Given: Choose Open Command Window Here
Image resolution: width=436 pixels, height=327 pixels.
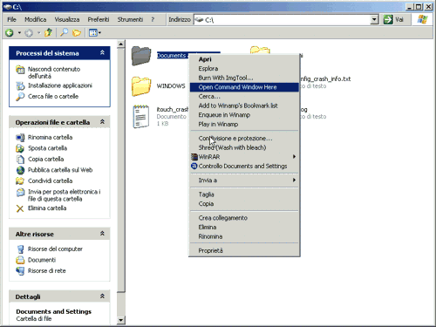Looking at the screenshot, I should pyautogui.click(x=244, y=87).
